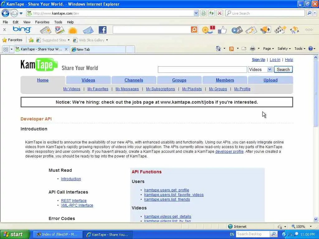
Task: Open the Tools menu in menu bar
Action: 58,22
